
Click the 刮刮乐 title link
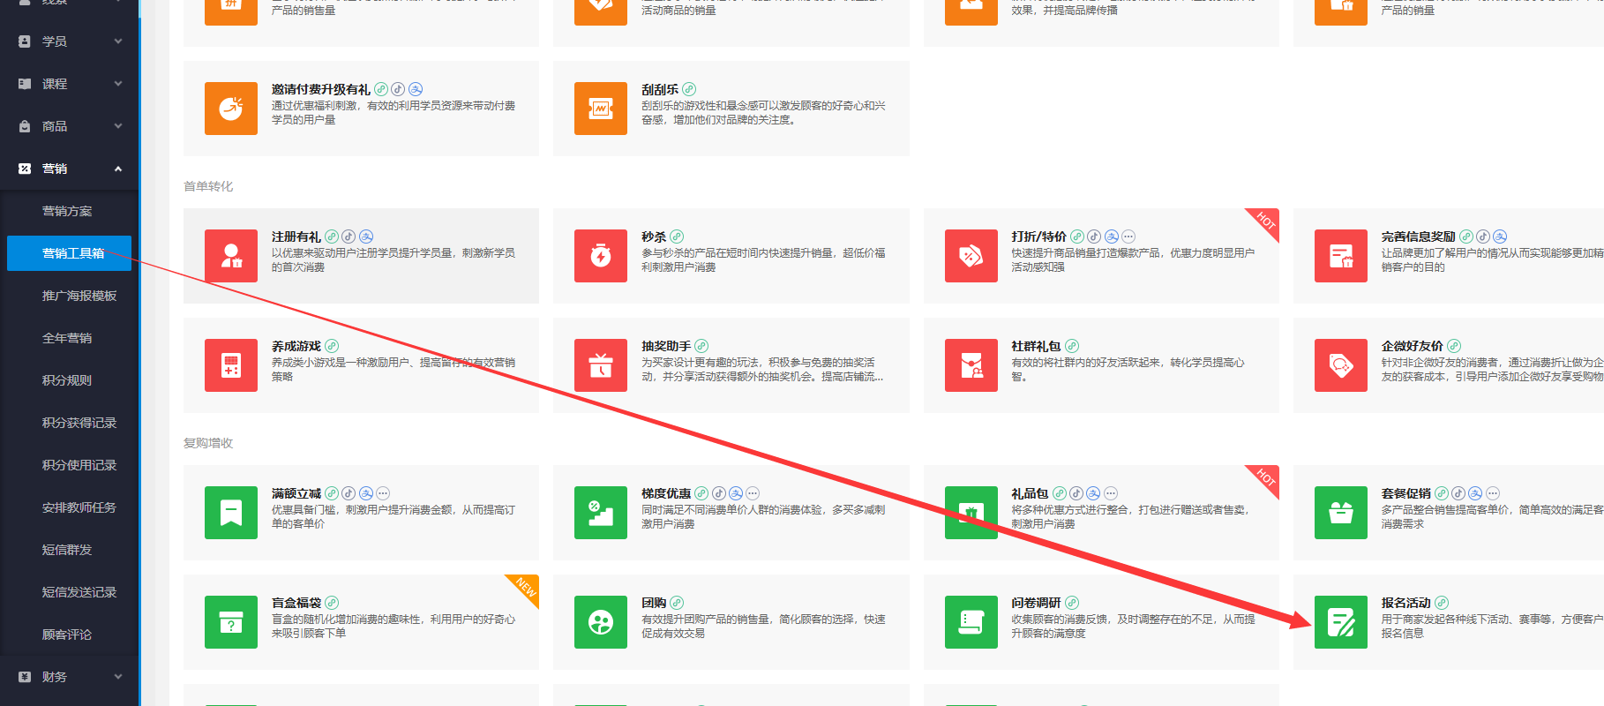coord(660,89)
